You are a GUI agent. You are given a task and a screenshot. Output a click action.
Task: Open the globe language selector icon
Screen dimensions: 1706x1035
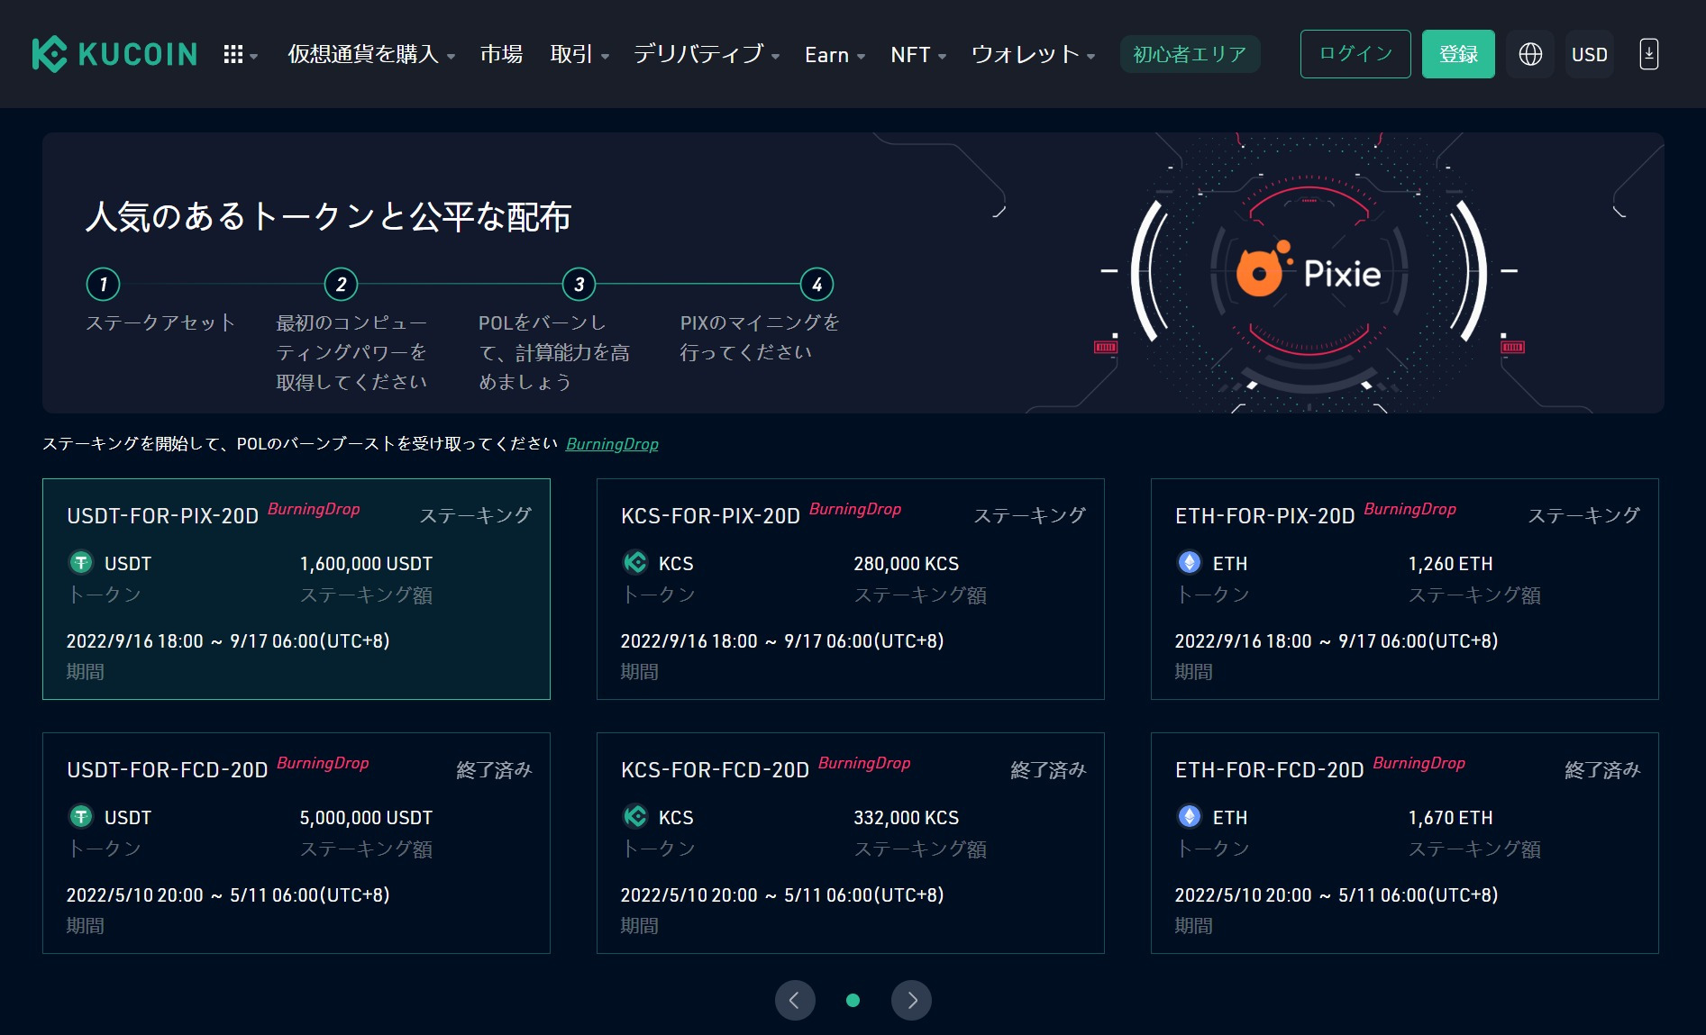click(1529, 54)
